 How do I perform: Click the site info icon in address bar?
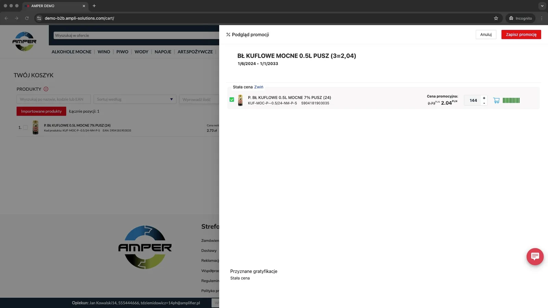39,18
